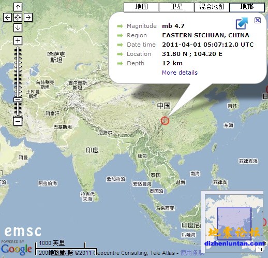Collapse the overview map corner arrow
The height and width of the screenshot is (258, 268).
[260, 249]
